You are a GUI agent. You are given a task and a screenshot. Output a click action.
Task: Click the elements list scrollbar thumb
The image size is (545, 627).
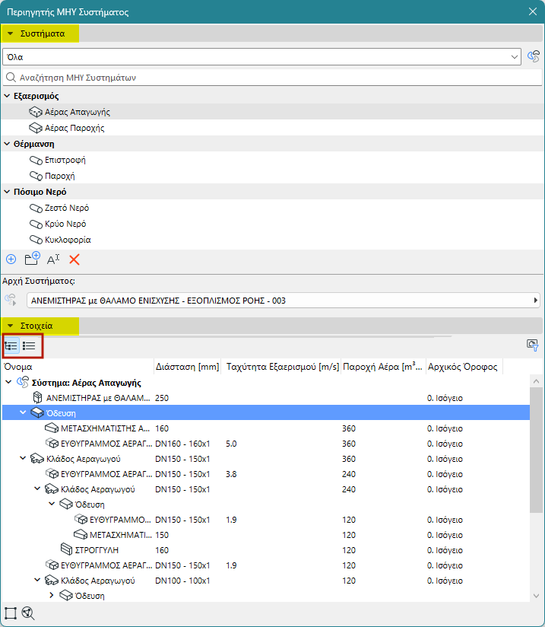tap(536, 450)
